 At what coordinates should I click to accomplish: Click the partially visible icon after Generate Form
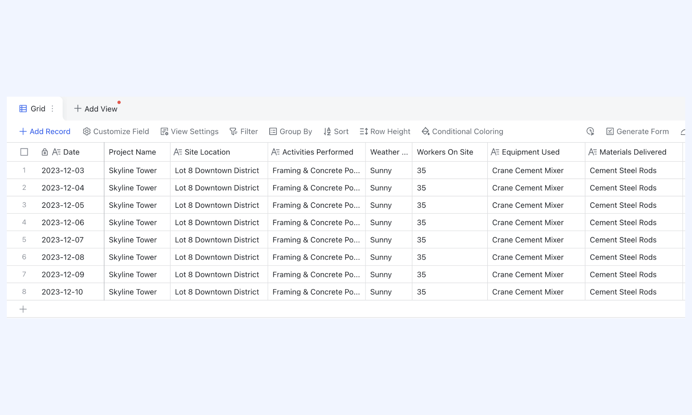pos(683,132)
